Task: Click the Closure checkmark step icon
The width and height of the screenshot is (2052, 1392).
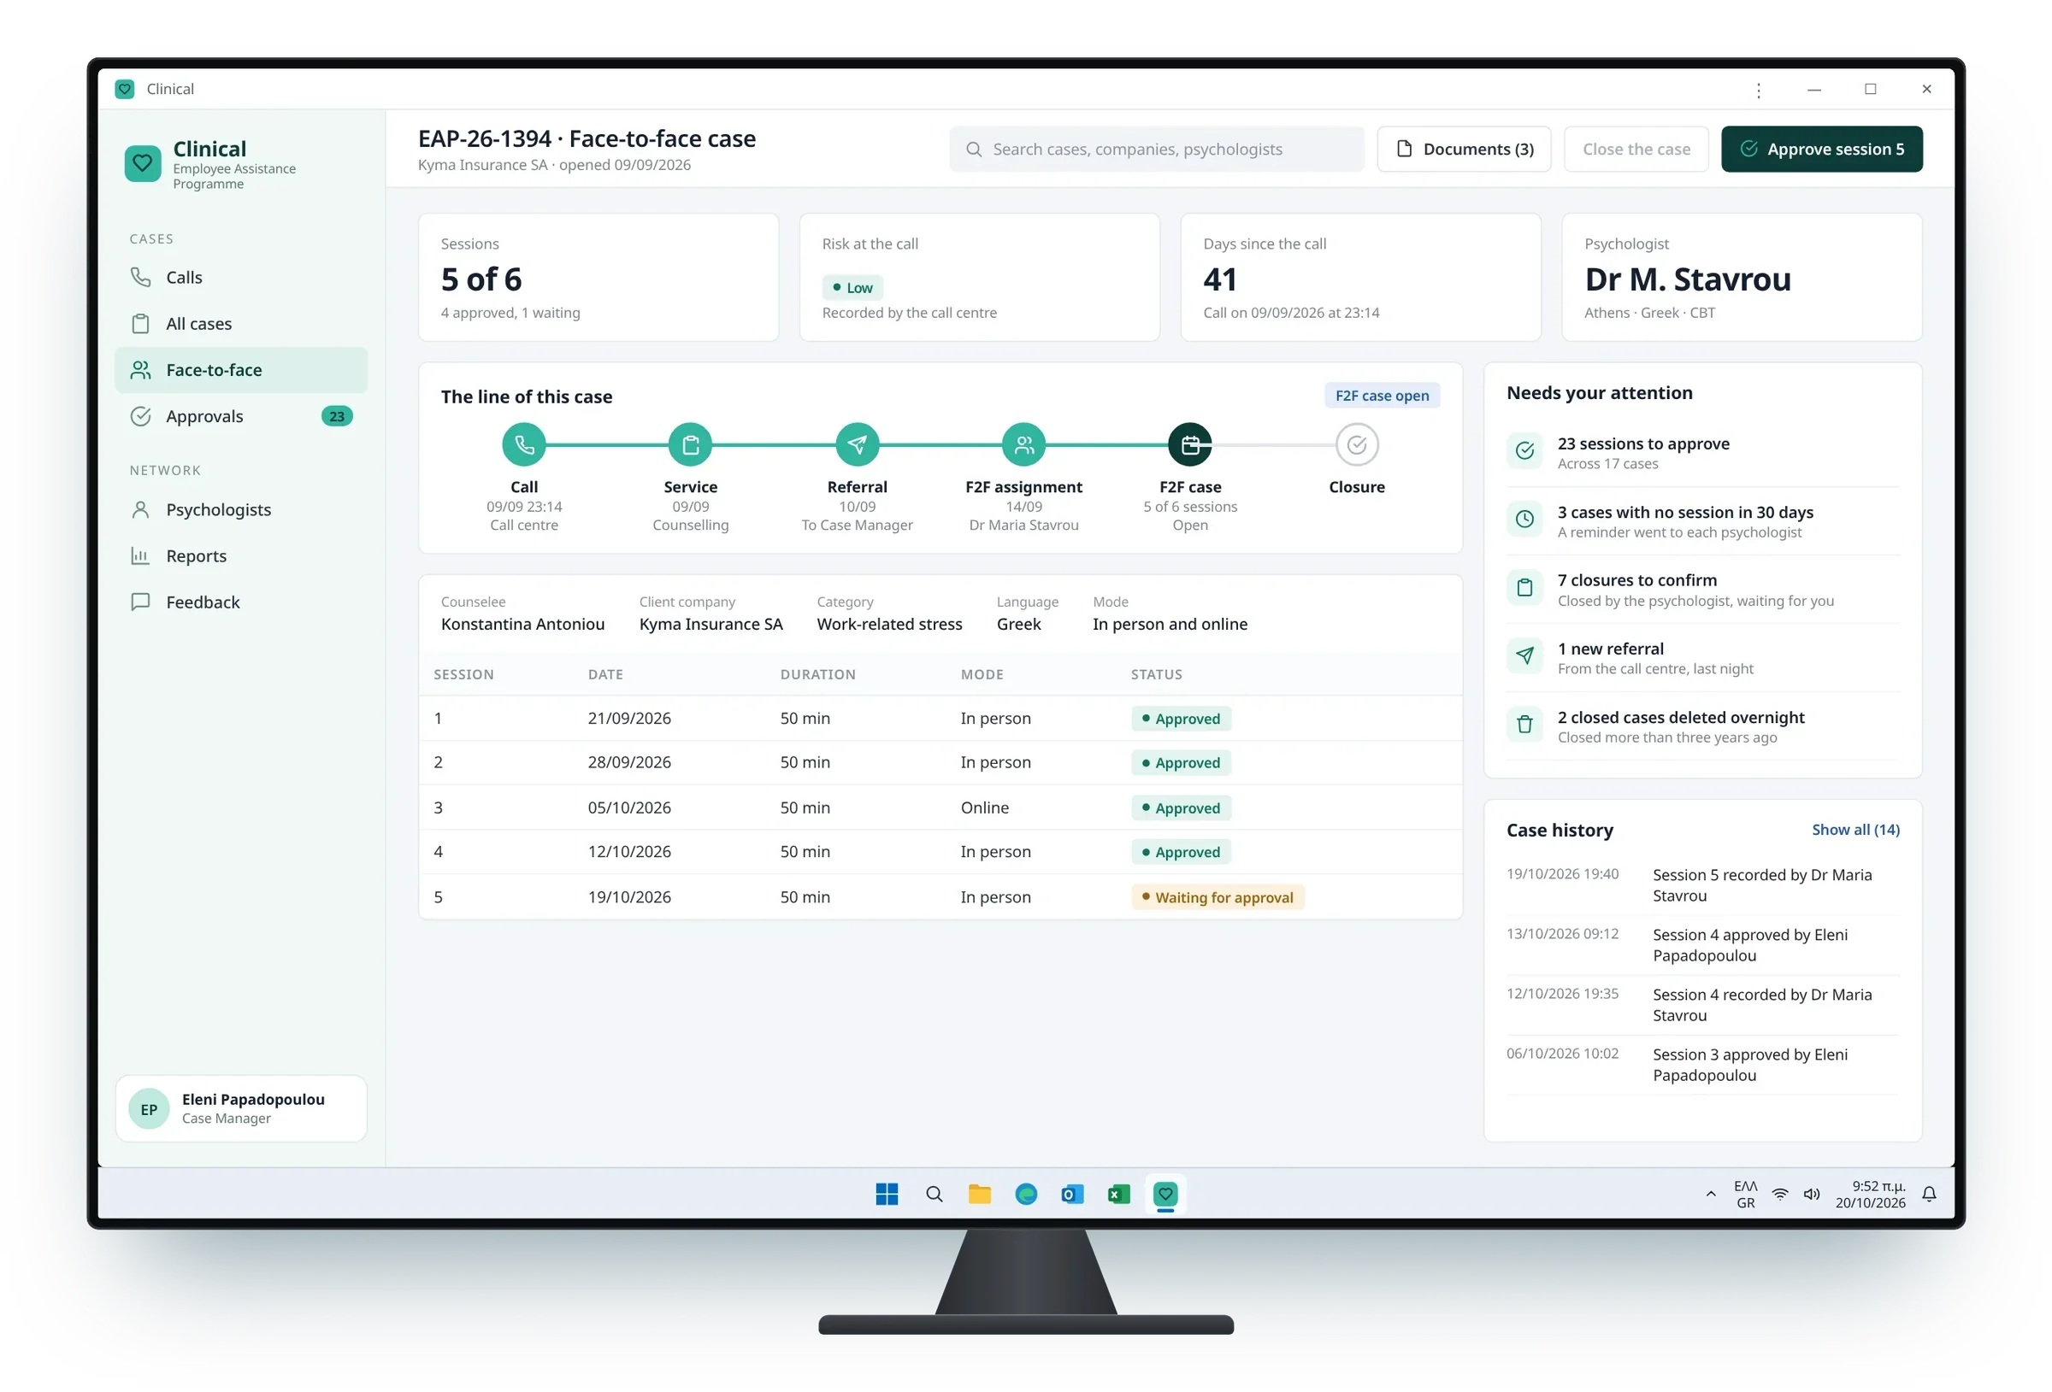Action: pos(1356,445)
